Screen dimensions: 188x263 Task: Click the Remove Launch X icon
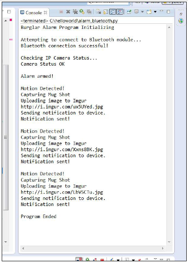[68, 12]
